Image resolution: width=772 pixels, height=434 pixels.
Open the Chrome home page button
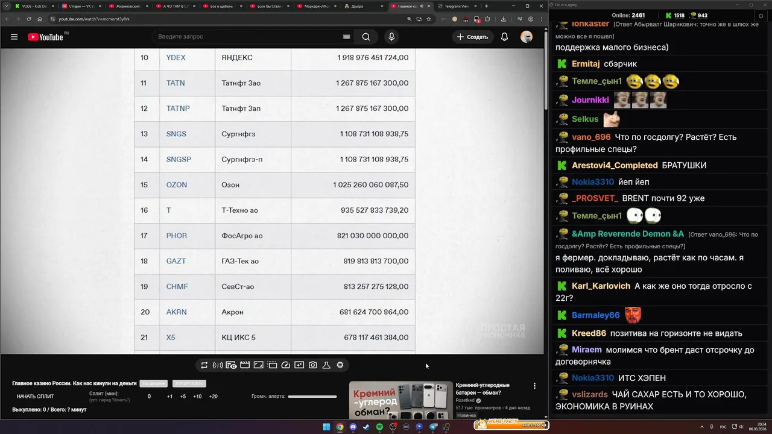click(40, 19)
